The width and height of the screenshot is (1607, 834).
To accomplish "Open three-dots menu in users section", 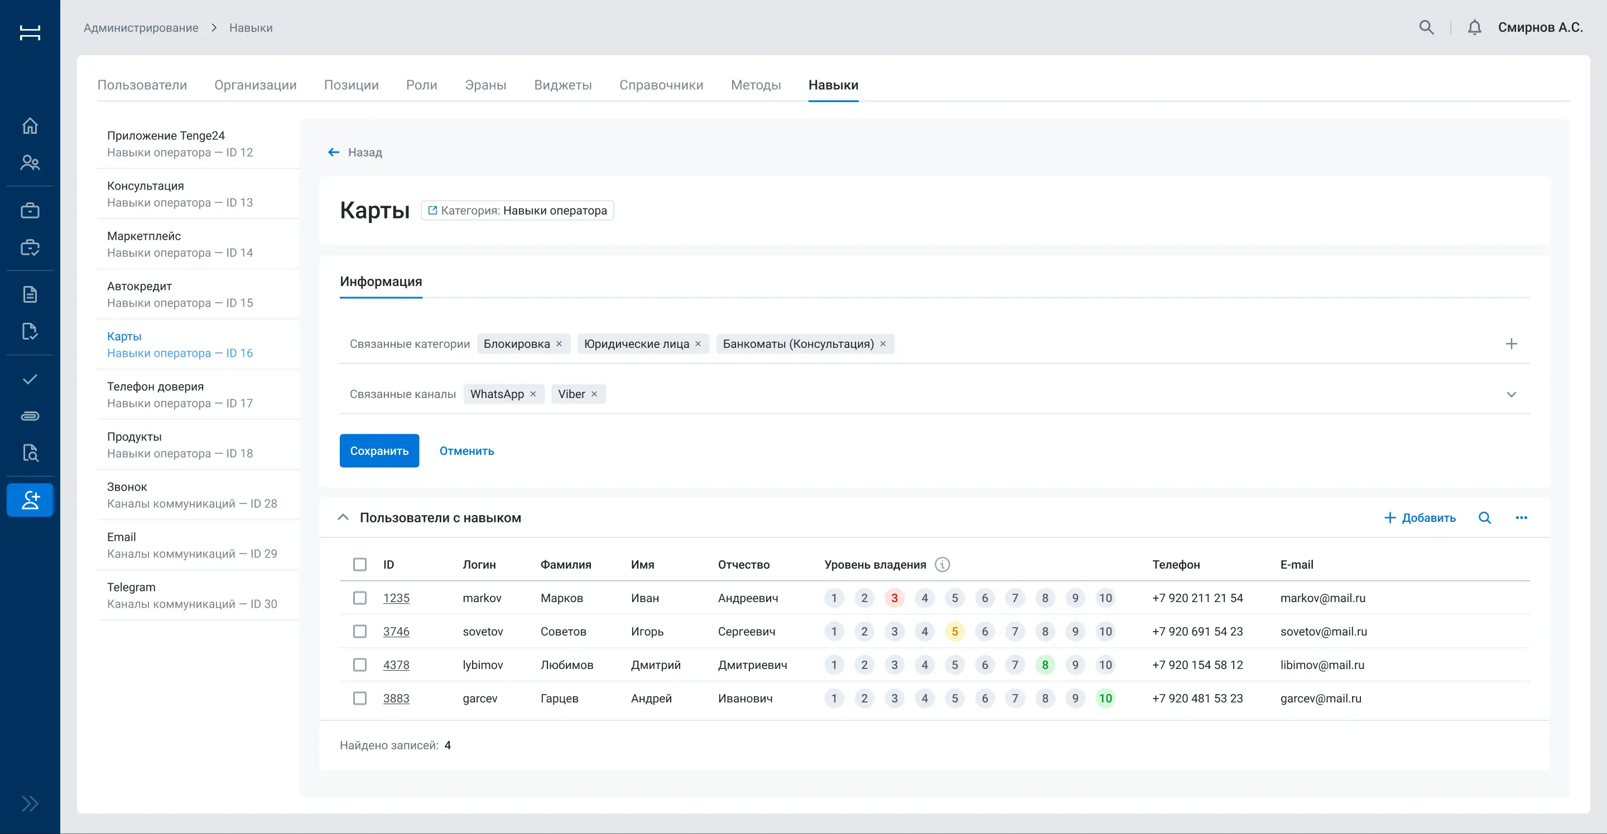I will 1522,518.
